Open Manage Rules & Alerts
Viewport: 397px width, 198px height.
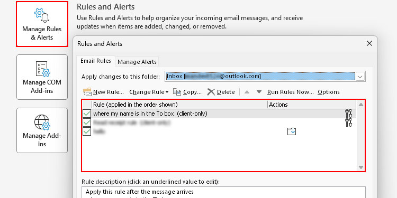[x=42, y=24]
